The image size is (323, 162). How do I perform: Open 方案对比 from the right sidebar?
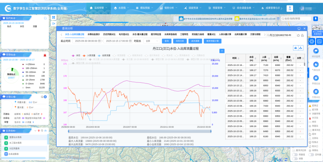[x=316, y=91]
